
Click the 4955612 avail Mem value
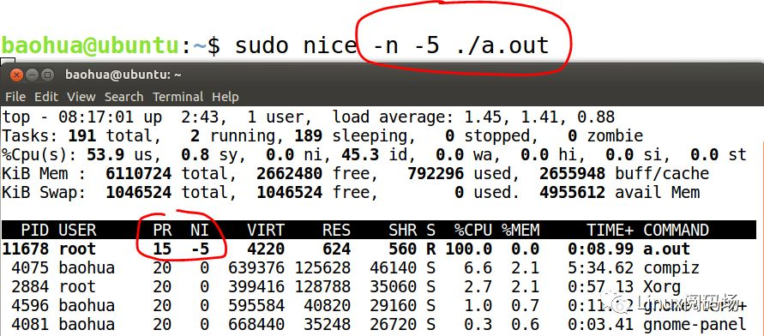573,192
